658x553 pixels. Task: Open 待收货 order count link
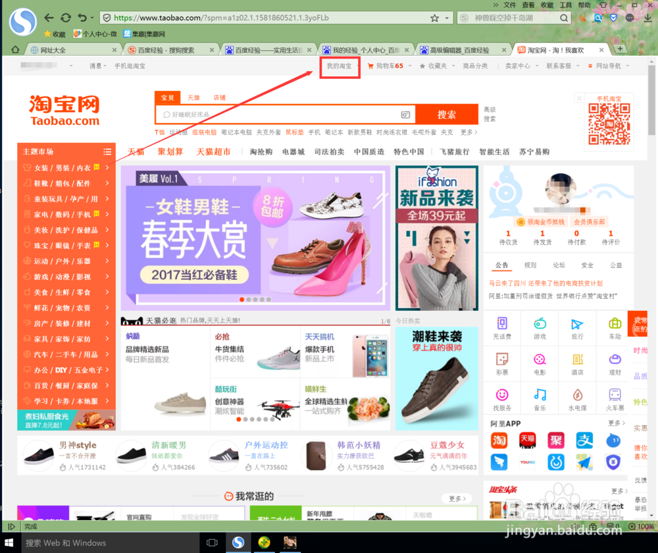click(x=508, y=237)
